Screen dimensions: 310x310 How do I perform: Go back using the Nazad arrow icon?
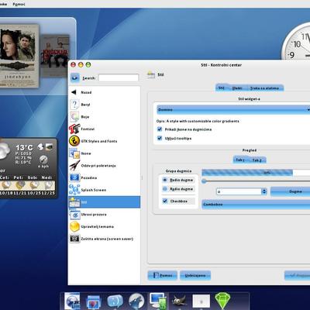point(74,92)
